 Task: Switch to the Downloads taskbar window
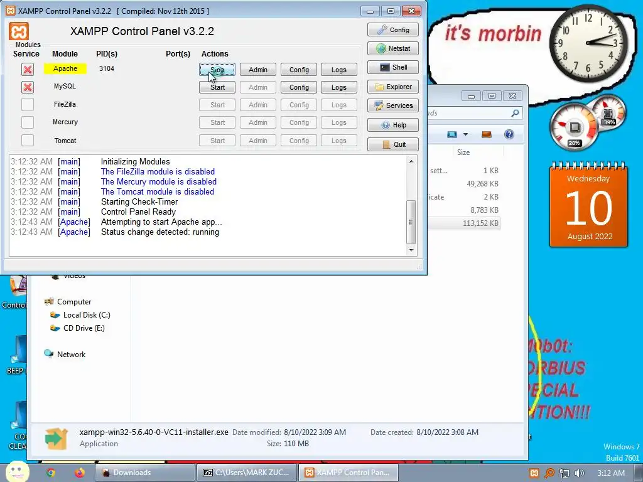click(x=145, y=473)
